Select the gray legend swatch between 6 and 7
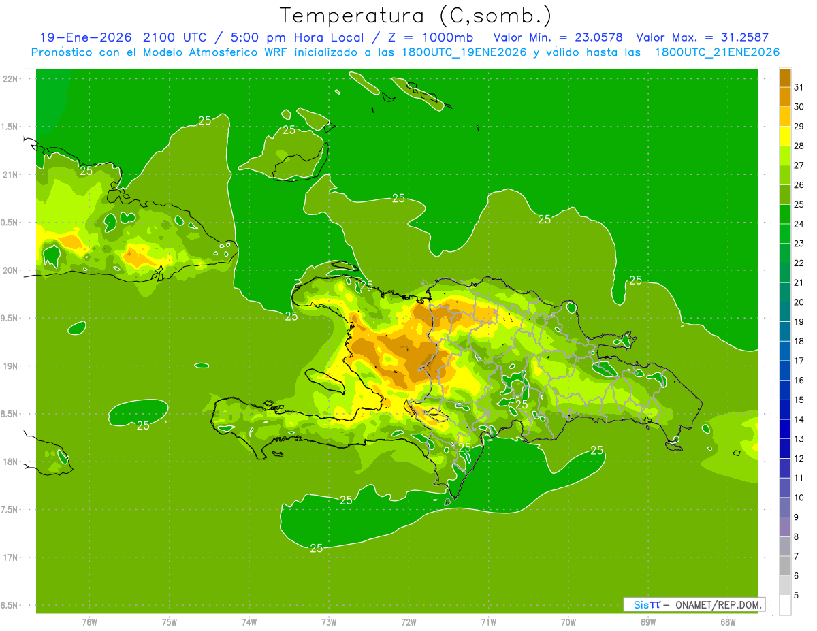Image resolution: width=817 pixels, height=631 pixels. coord(785,566)
